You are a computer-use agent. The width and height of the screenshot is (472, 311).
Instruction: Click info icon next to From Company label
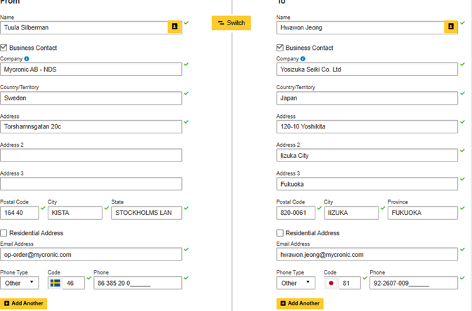(27, 59)
